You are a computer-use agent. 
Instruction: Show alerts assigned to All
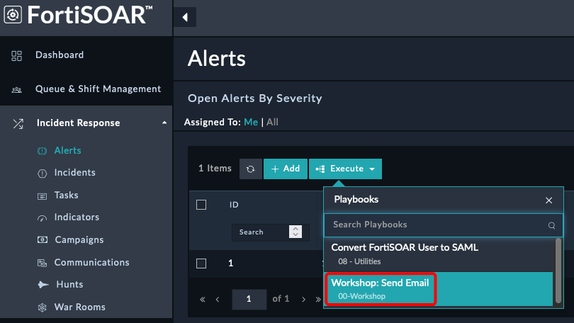coord(272,122)
